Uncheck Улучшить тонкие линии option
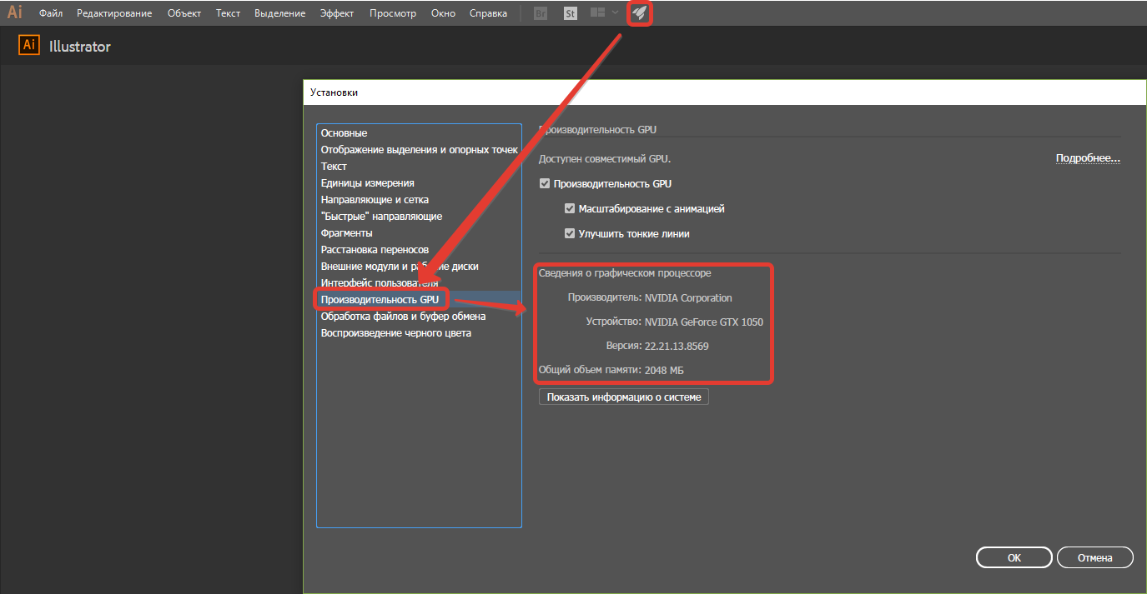Viewport: 1147px width, 594px height. 570,234
